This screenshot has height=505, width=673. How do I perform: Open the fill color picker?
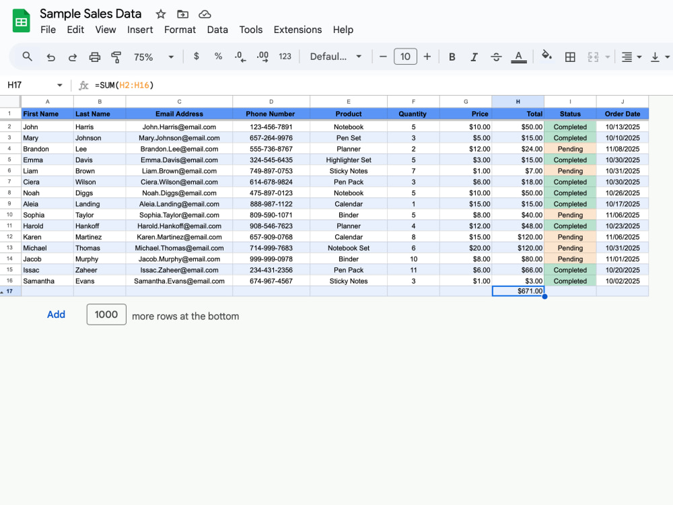click(x=546, y=56)
